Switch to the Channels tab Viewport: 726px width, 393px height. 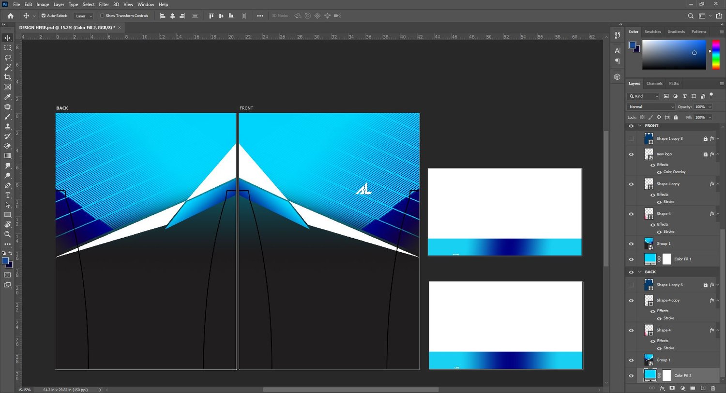coord(654,83)
